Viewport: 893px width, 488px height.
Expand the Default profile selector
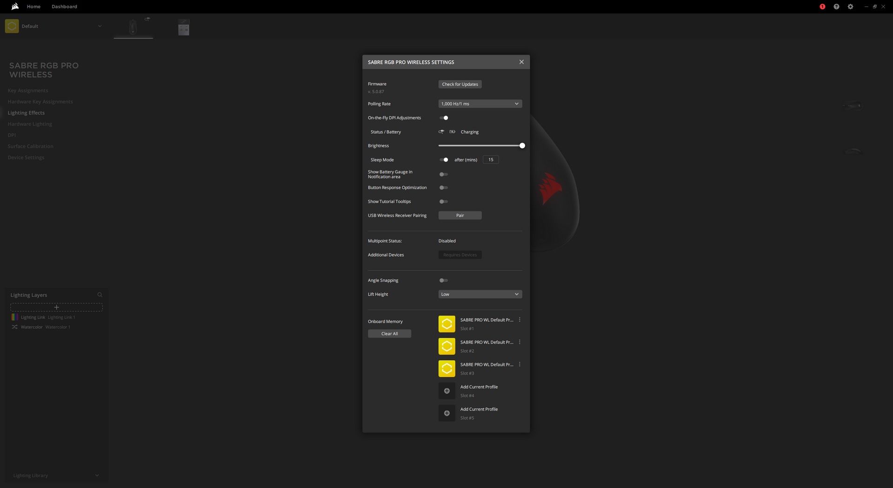coord(100,26)
